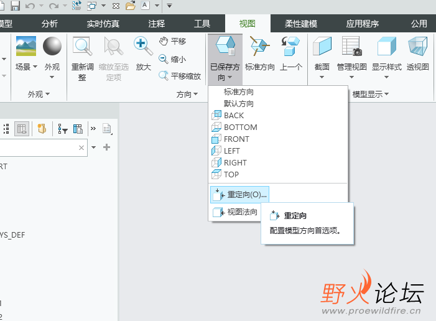
Task: Expand the 方向 group dropdown
Action: click(x=187, y=95)
